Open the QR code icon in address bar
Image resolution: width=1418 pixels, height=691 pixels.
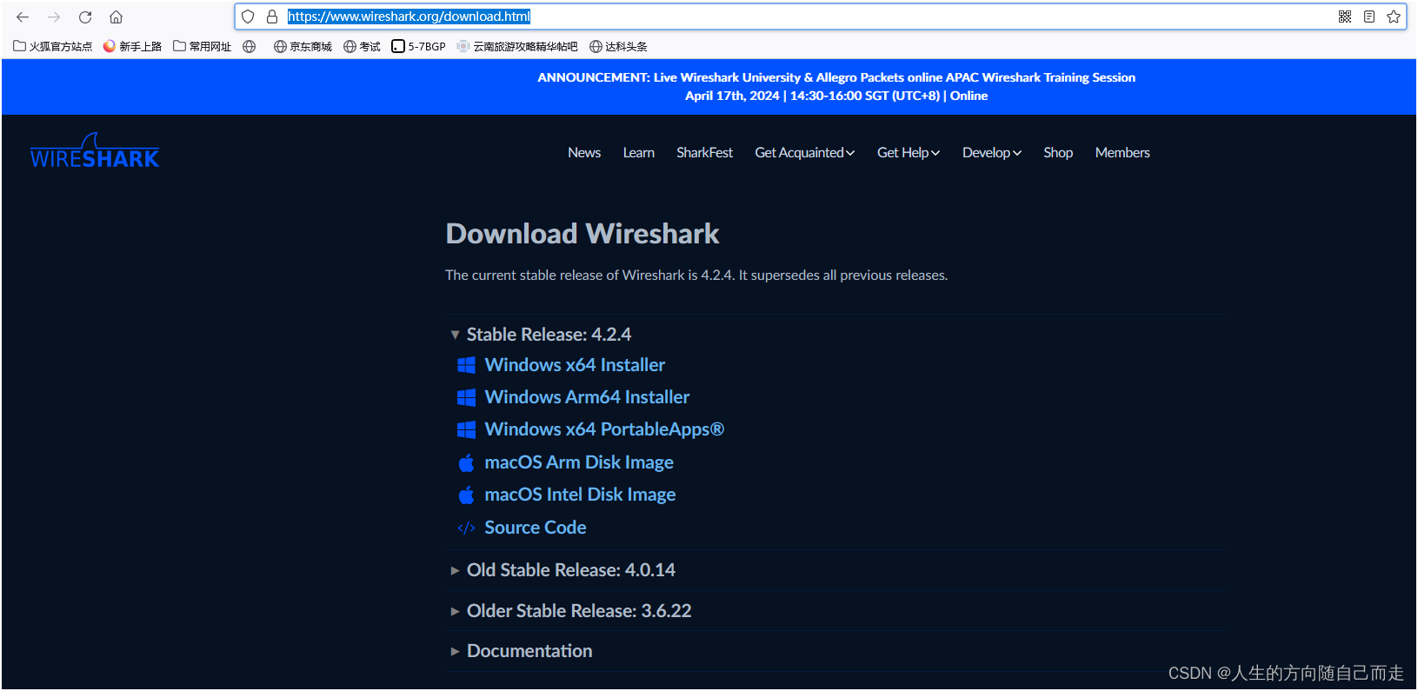[1345, 17]
